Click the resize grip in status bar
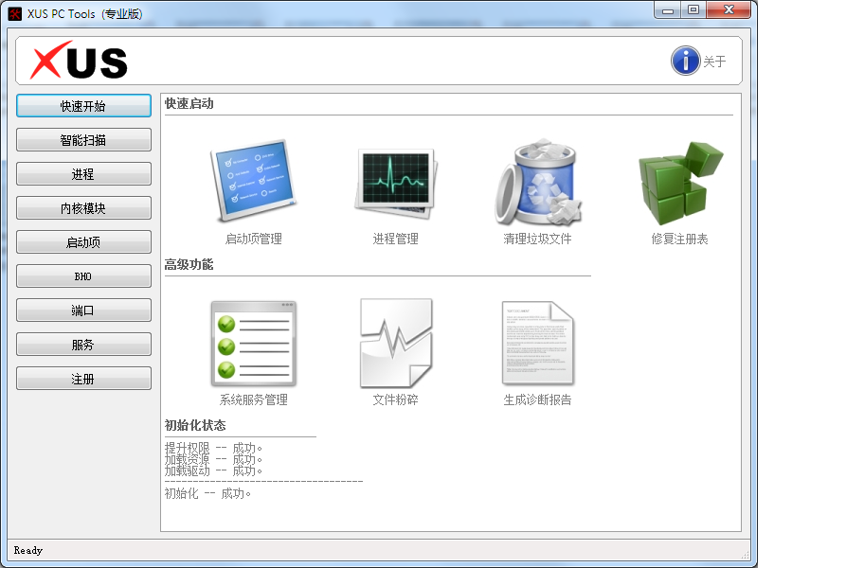Viewport: 846px width, 568px height. click(x=746, y=555)
